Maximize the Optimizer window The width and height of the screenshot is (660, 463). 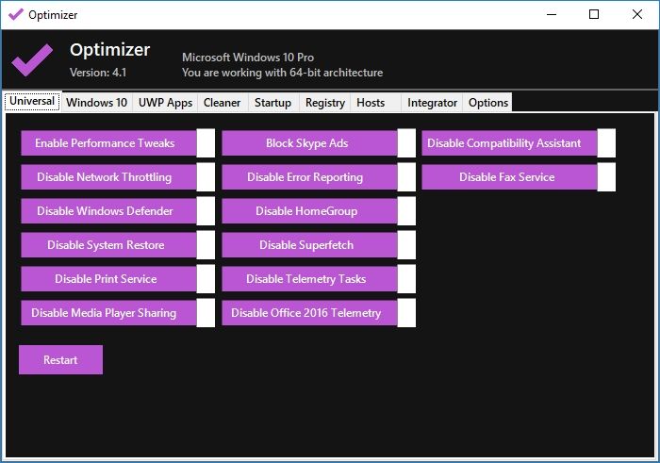point(593,15)
